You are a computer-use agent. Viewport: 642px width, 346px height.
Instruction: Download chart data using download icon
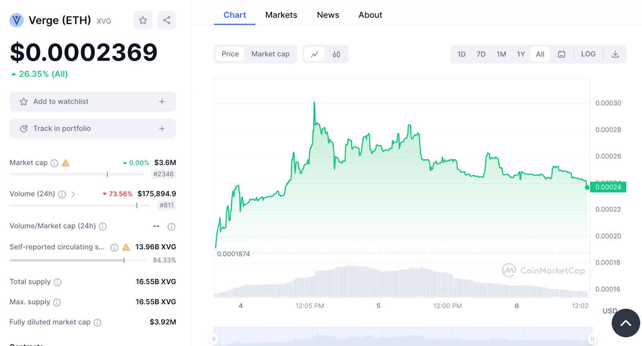(x=615, y=54)
